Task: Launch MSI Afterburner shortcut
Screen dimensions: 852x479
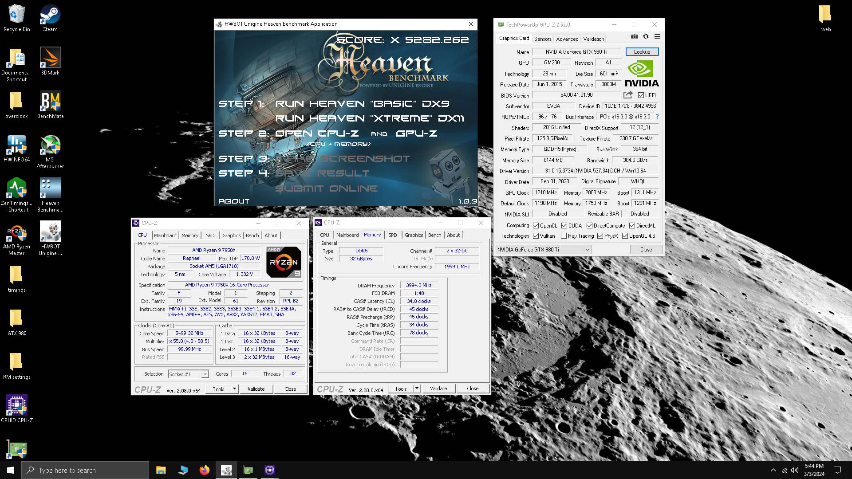Action: point(50,152)
